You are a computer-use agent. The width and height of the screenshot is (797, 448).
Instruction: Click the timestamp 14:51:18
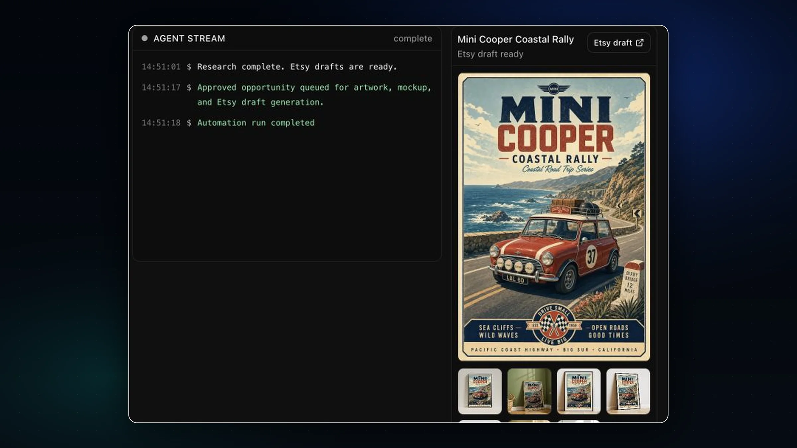point(161,123)
